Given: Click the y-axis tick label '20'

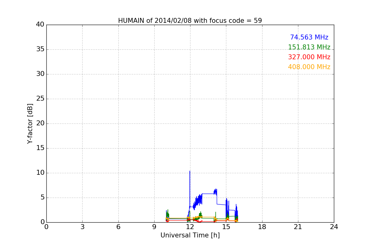Looking at the screenshot, I should (40, 124).
